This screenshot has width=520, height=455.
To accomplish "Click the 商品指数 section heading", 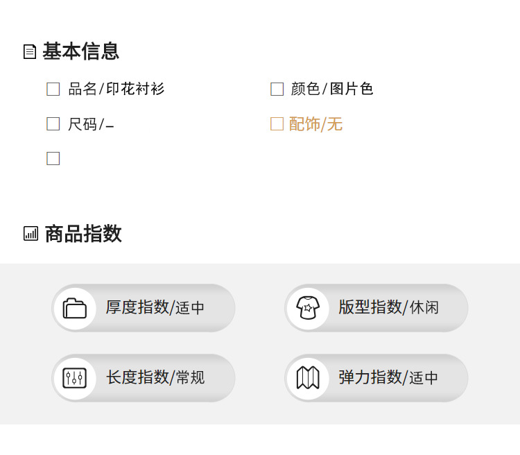I will coord(83,234).
